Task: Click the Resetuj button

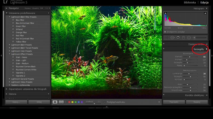Action: 197,102
